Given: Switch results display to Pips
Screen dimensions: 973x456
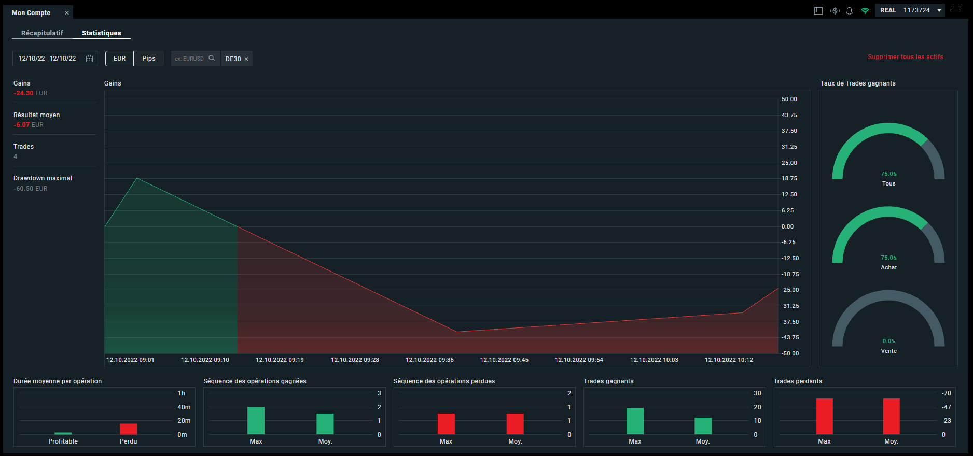Looking at the screenshot, I should click(x=149, y=59).
